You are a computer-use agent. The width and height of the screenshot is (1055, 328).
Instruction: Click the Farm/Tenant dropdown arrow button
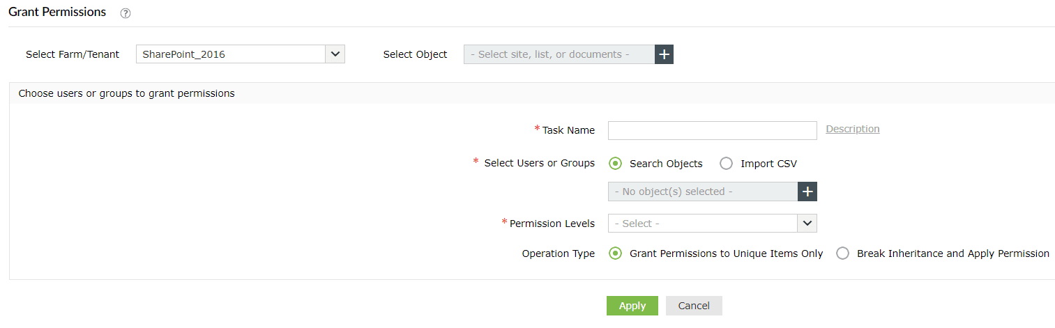tap(335, 54)
